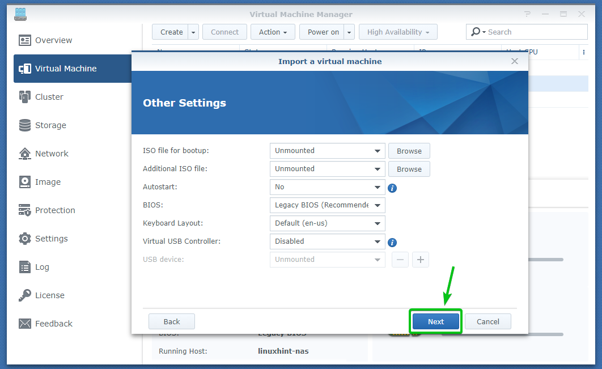Click the Virtual Machine Manager app icon
Screen dimensions: 602x369
click(x=20, y=14)
